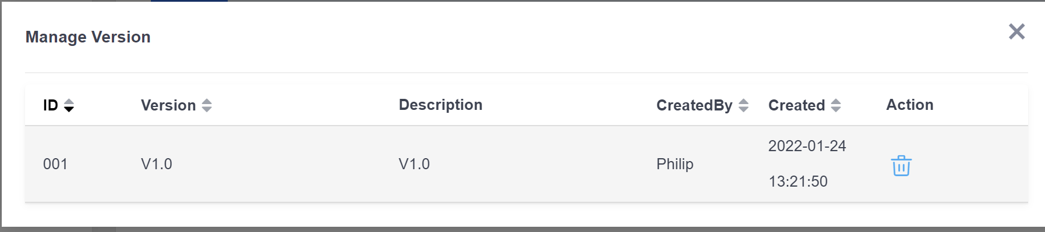The height and width of the screenshot is (232, 1045).
Task: Click the sort arrows beside Version
Action: 207,105
